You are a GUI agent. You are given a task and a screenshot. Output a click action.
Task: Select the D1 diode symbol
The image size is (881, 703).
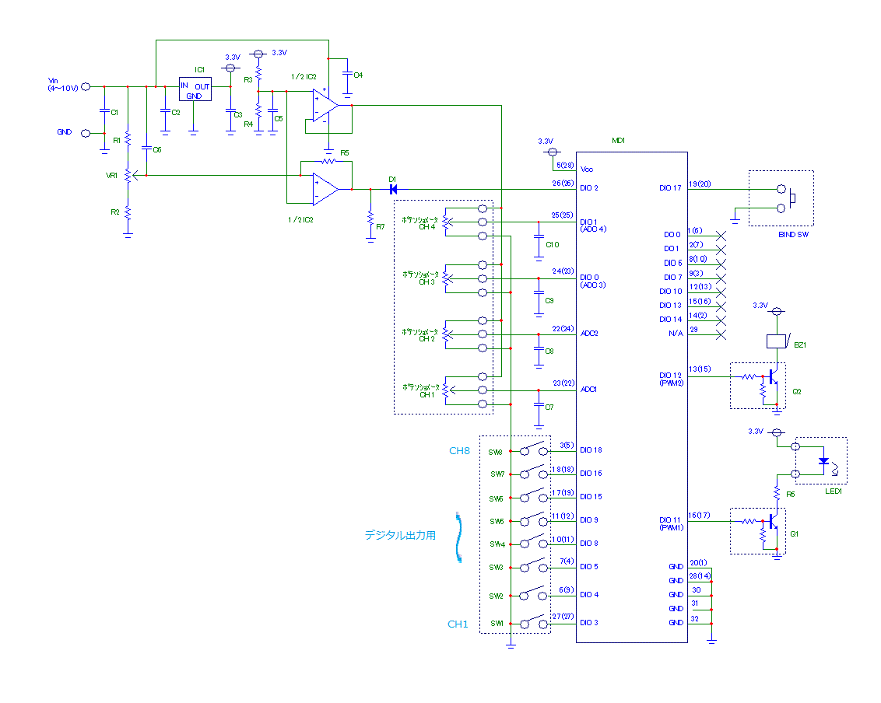coord(393,188)
